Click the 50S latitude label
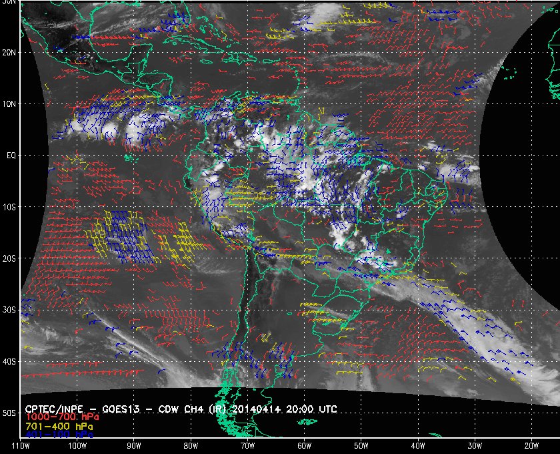The height and width of the screenshot is (454, 560). 9,413
